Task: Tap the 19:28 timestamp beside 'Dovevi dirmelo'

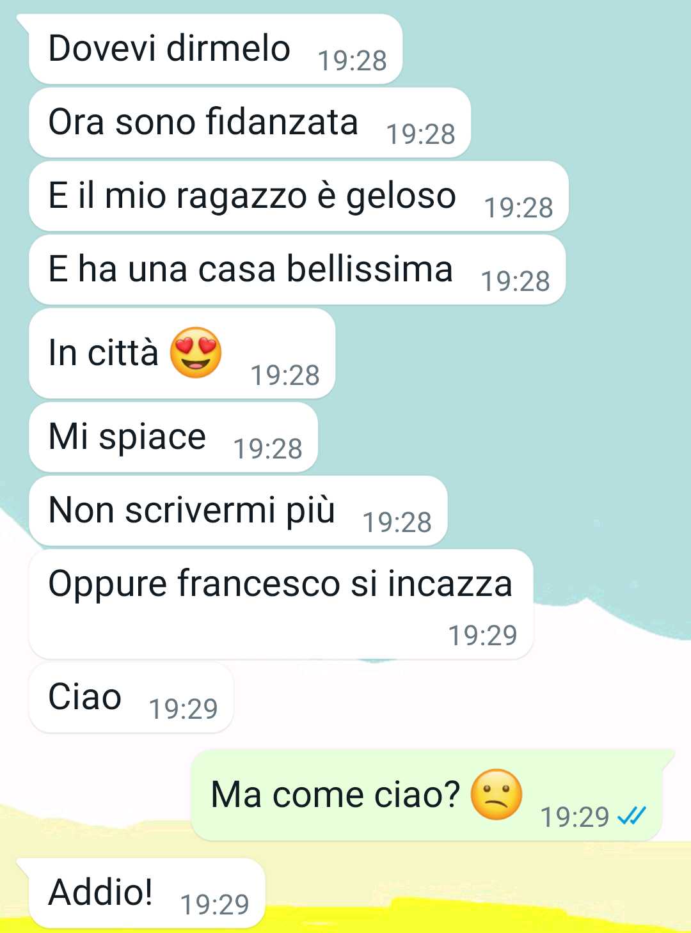Action: (x=353, y=61)
